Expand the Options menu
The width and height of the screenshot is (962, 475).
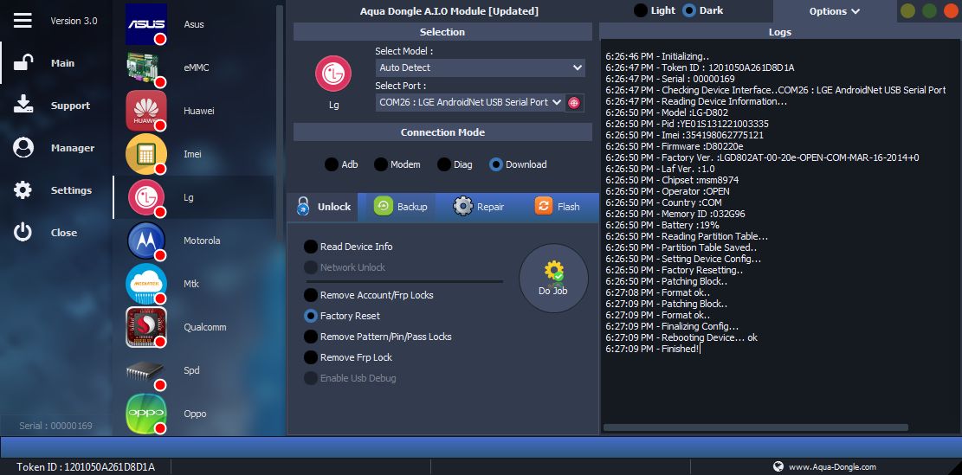pos(834,11)
